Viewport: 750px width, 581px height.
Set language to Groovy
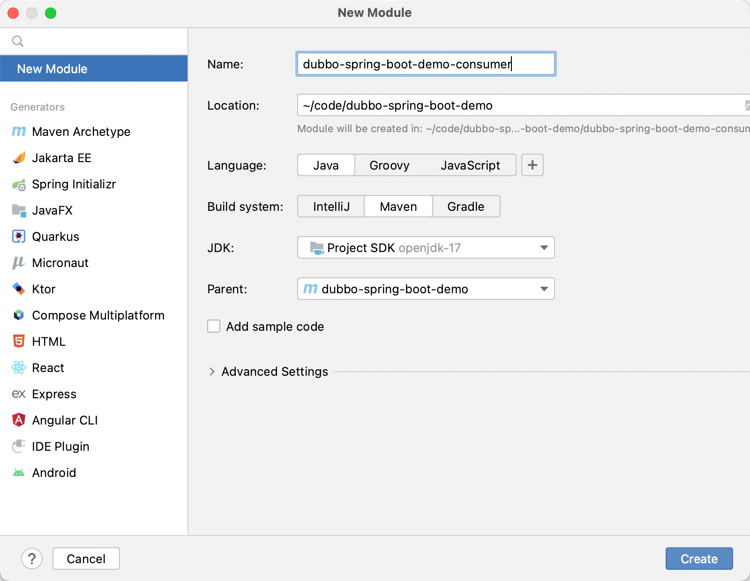[x=389, y=165]
